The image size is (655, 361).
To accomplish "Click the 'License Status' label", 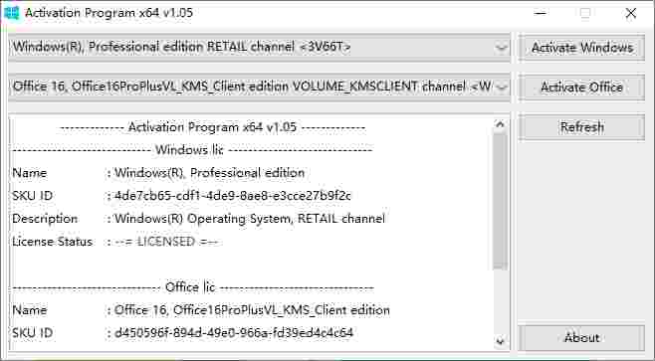I will 52,242.
